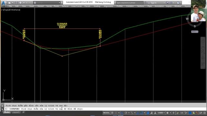Open the Insert menu

(x=32, y=6)
